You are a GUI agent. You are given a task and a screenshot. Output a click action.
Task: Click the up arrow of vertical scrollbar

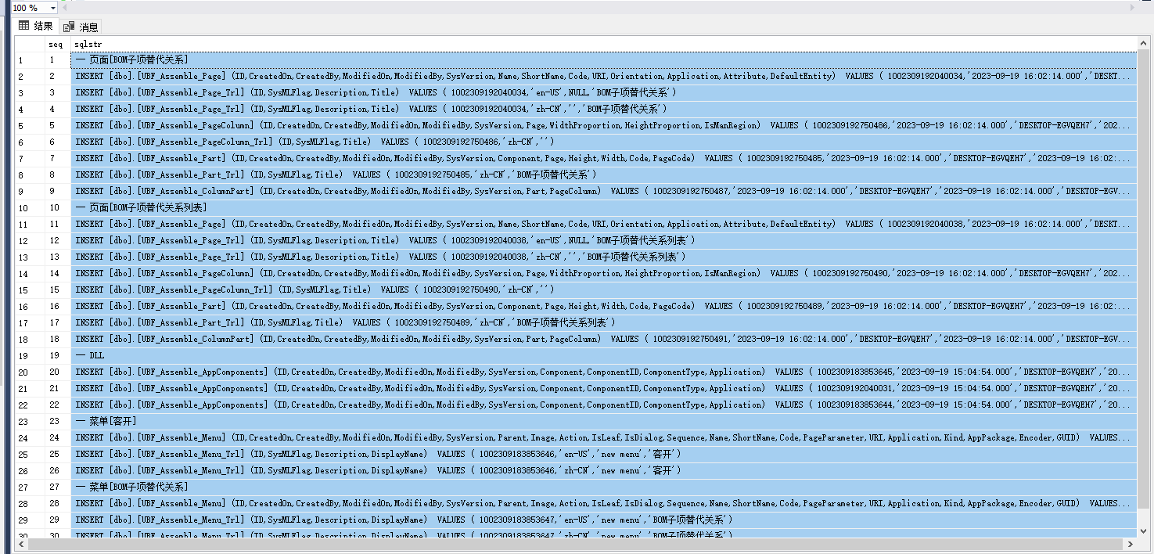(x=1145, y=44)
